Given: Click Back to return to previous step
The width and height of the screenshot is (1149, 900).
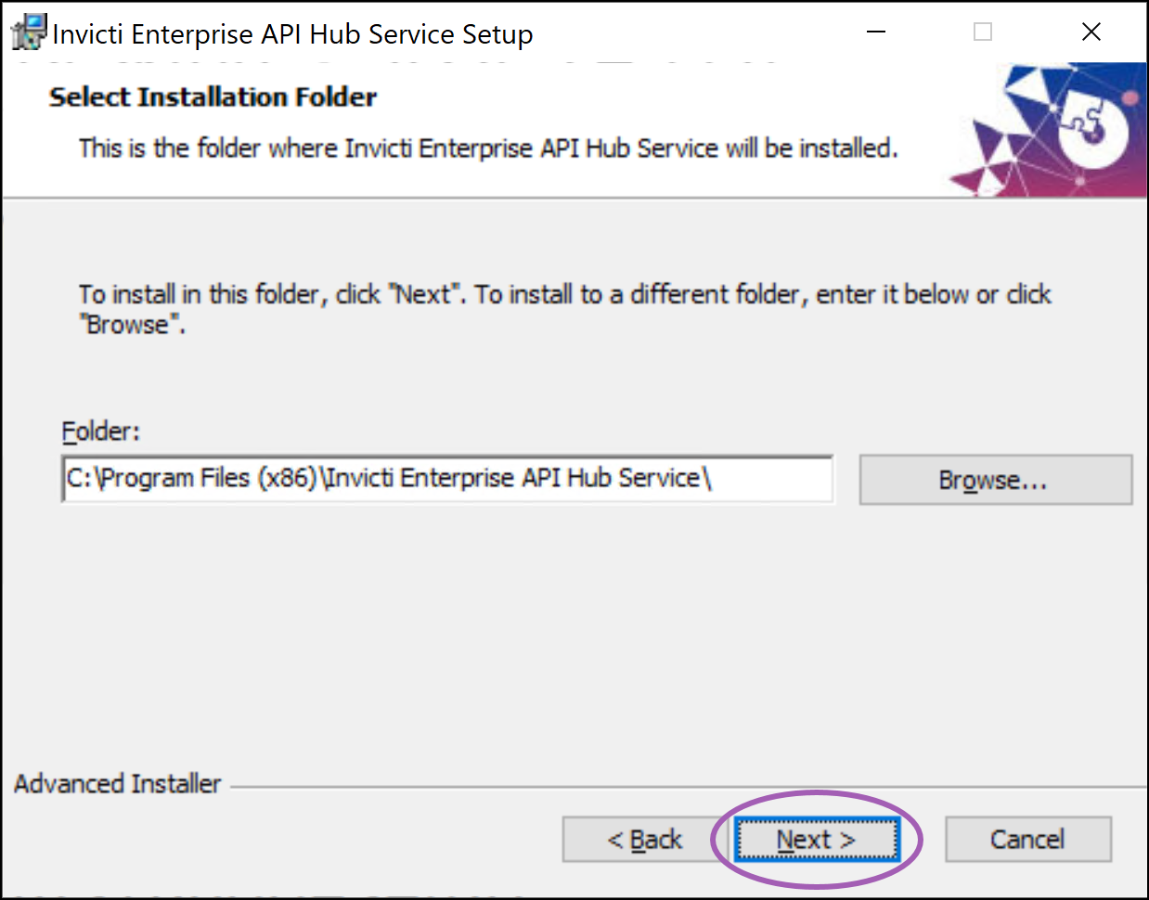Looking at the screenshot, I should [642, 838].
